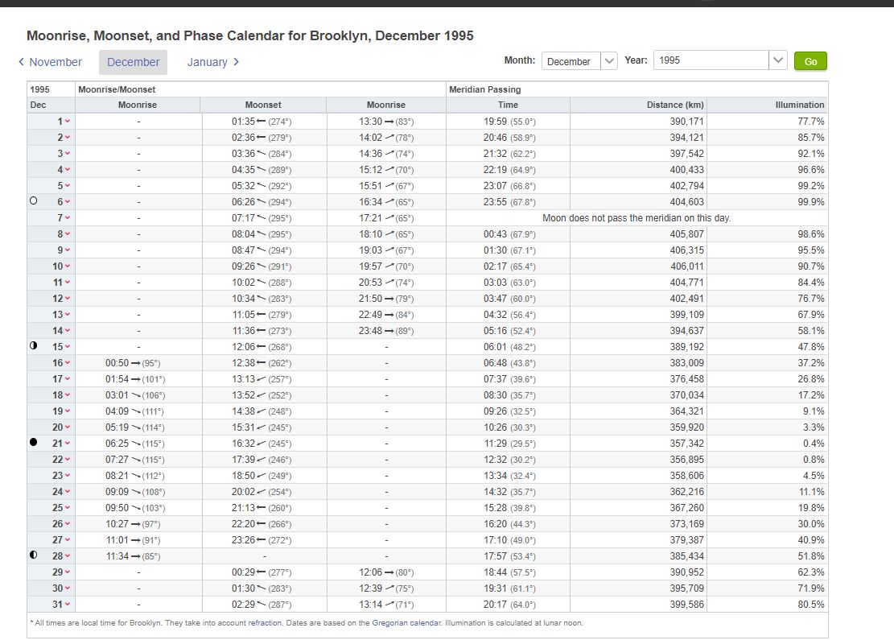Click the meridian Time column header
The width and height of the screenshot is (894, 640).
point(508,105)
